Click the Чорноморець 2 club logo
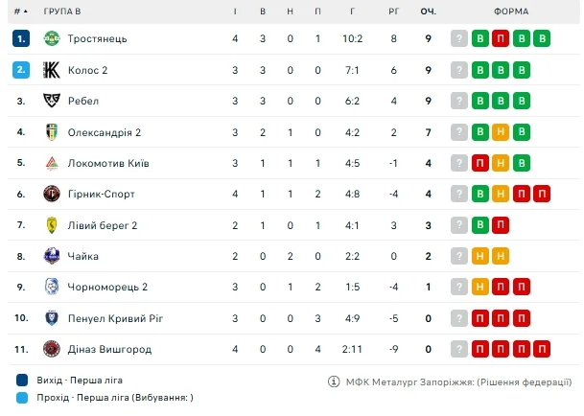The width and height of the screenshot is (584, 416). (52, 287)
